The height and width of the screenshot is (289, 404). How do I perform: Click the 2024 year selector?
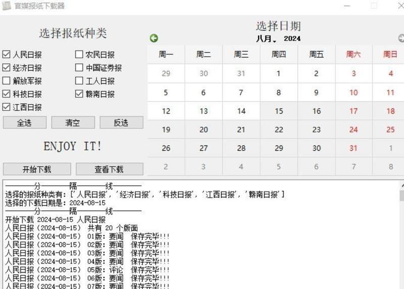(292, 39)
